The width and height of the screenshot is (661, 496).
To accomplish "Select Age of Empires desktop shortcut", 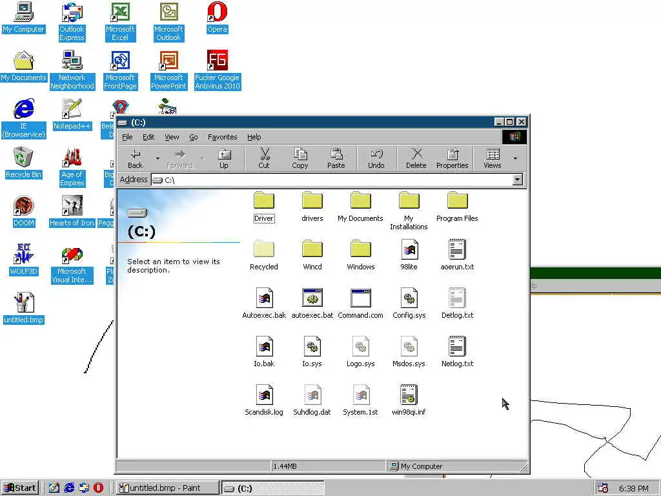I will 72,167.
